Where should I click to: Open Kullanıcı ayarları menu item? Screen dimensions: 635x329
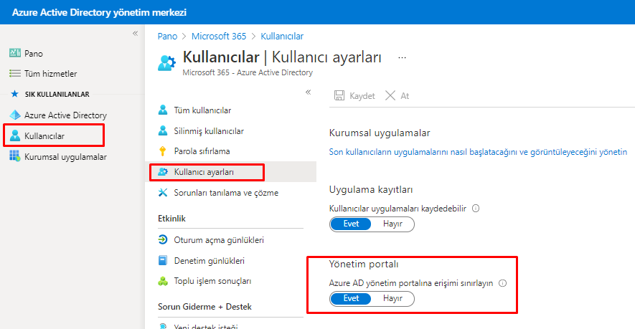(x=204, y=172)
